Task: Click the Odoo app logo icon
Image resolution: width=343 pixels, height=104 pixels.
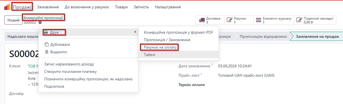Action: (x=7, y=7)
